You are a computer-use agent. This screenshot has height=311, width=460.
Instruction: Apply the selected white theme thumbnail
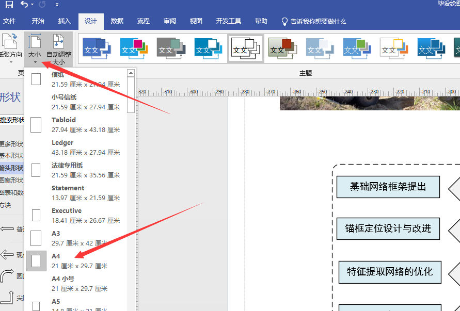(x=245, y=48)
